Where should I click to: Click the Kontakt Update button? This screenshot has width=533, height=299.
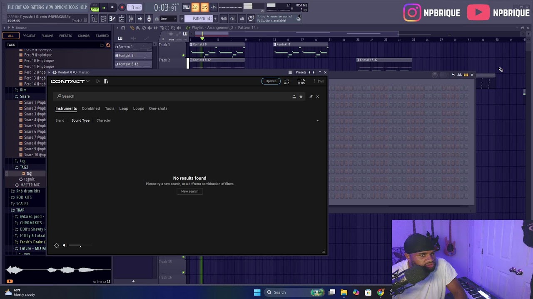point(271,81)
